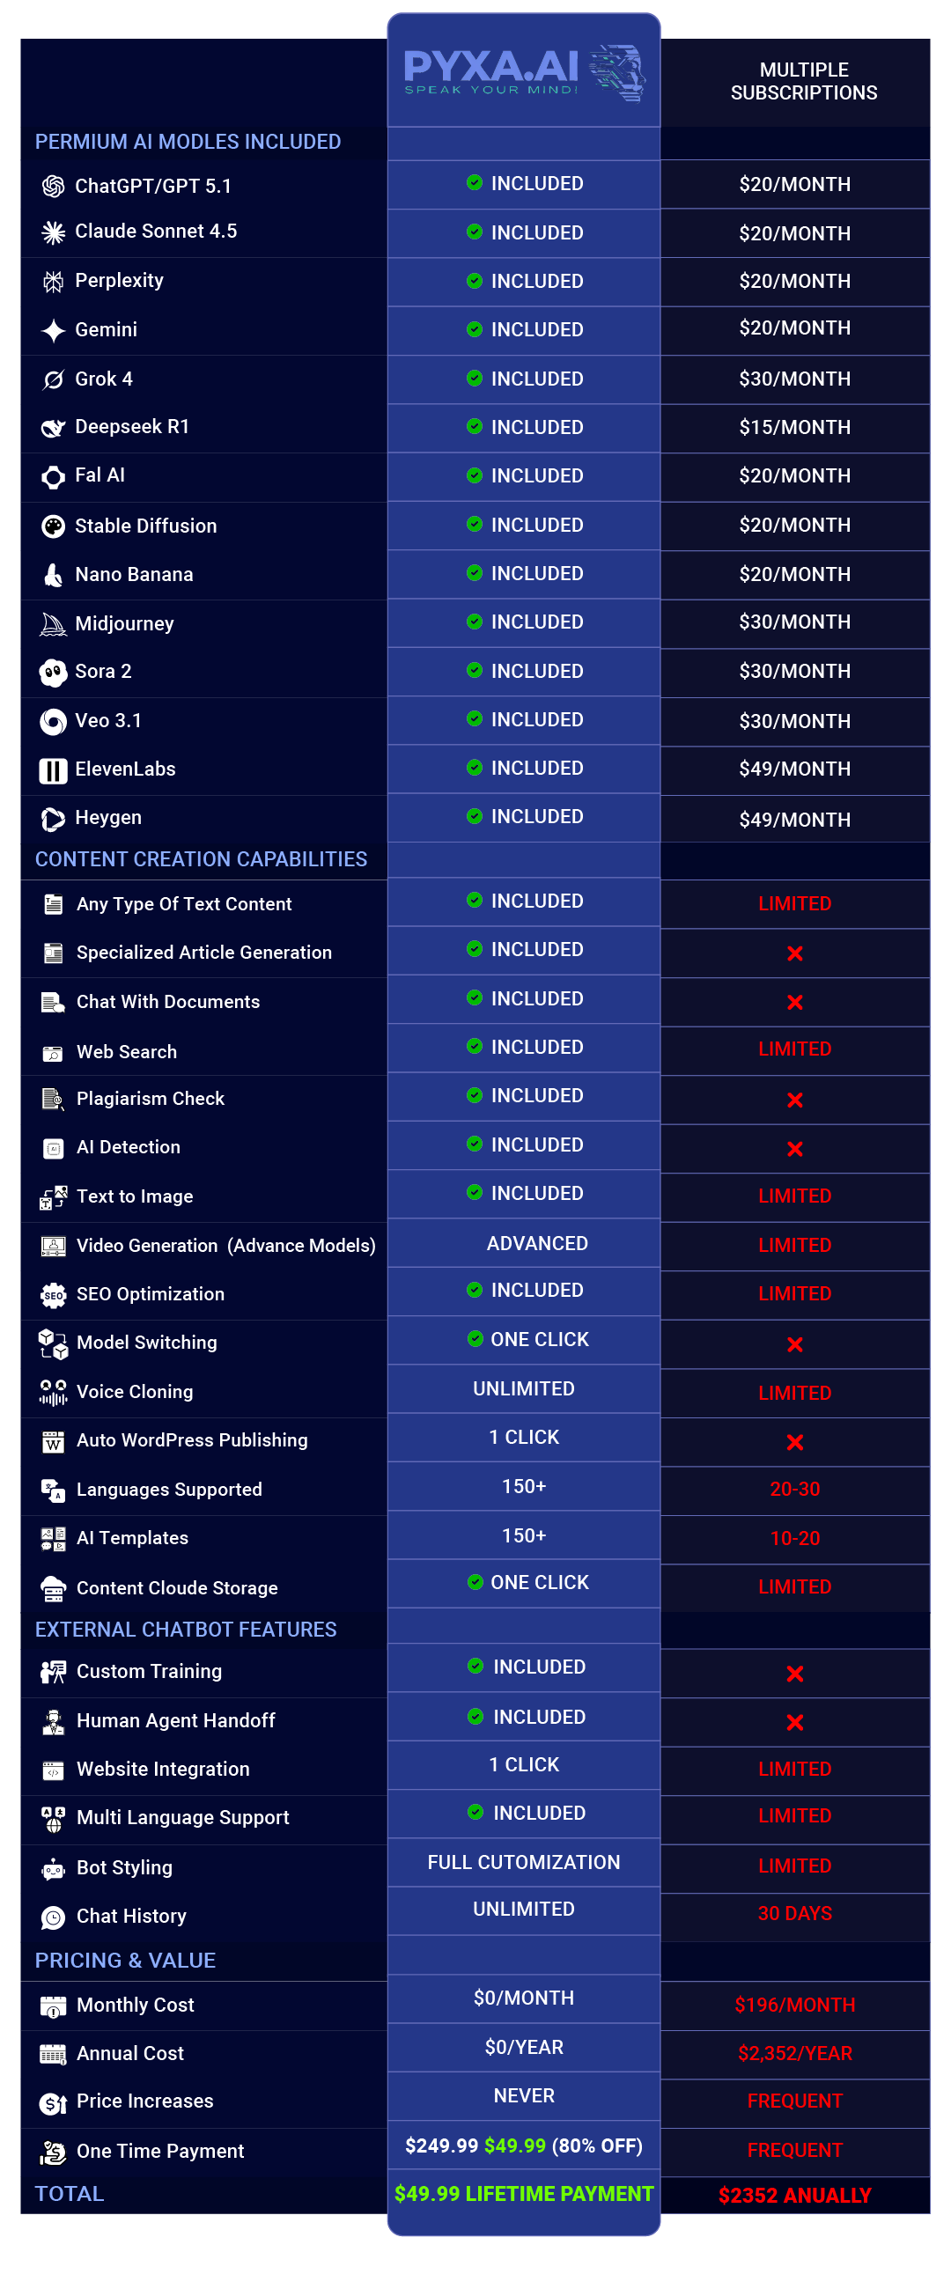
Task: Click the PERMIUM AI MODLES INCLUDED heading
Action: (188, 142)
